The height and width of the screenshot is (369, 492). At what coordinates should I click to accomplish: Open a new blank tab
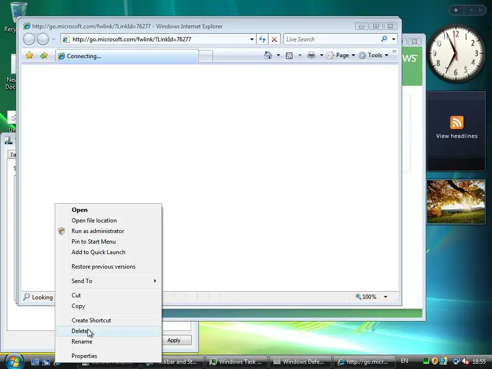206,57
